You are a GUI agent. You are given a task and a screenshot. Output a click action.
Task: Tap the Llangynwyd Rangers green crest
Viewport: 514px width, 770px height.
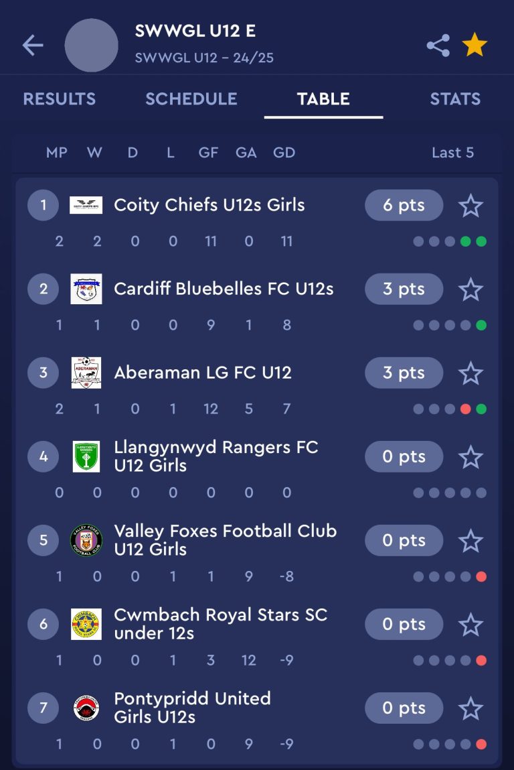tap(86, 456)
